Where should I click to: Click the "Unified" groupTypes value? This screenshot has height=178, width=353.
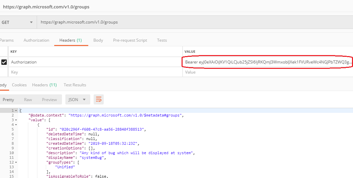65,167
